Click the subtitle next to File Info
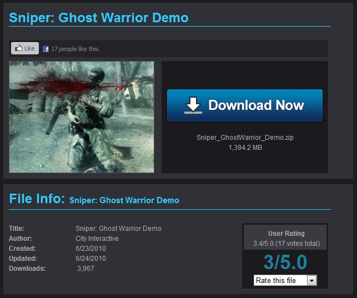The image size is (357, 298). pos(124,200)
